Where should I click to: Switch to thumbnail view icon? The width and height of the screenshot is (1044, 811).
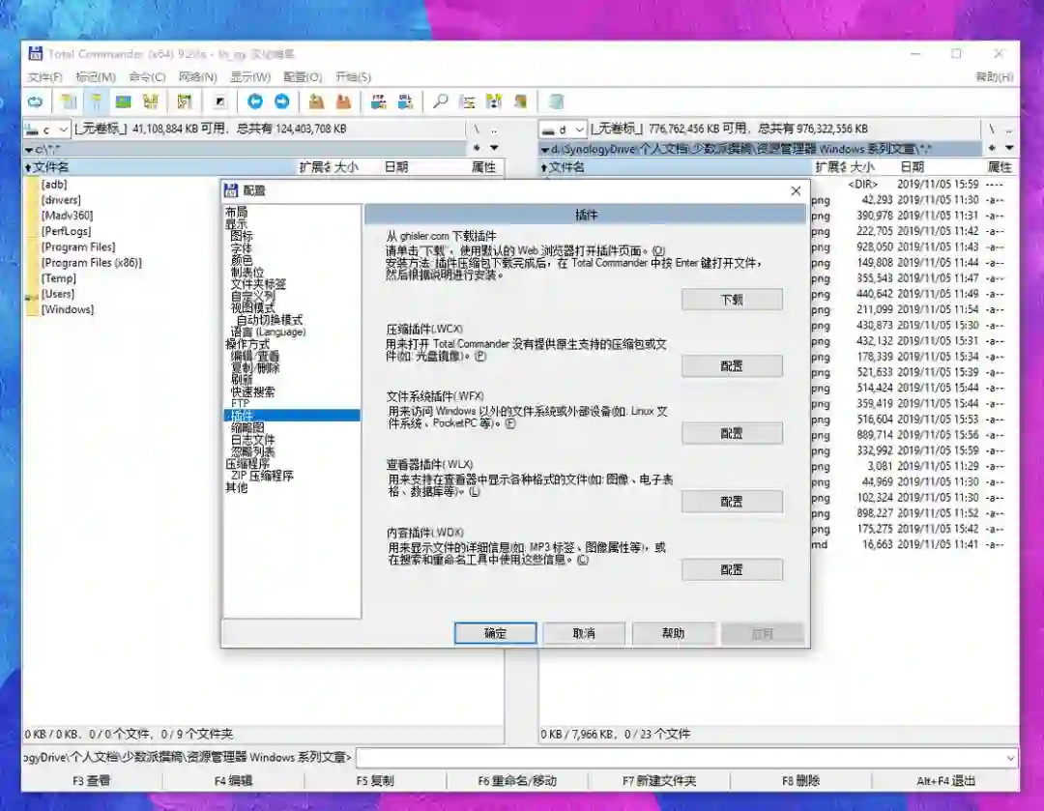pyautogui.click(x=123, y=101)
